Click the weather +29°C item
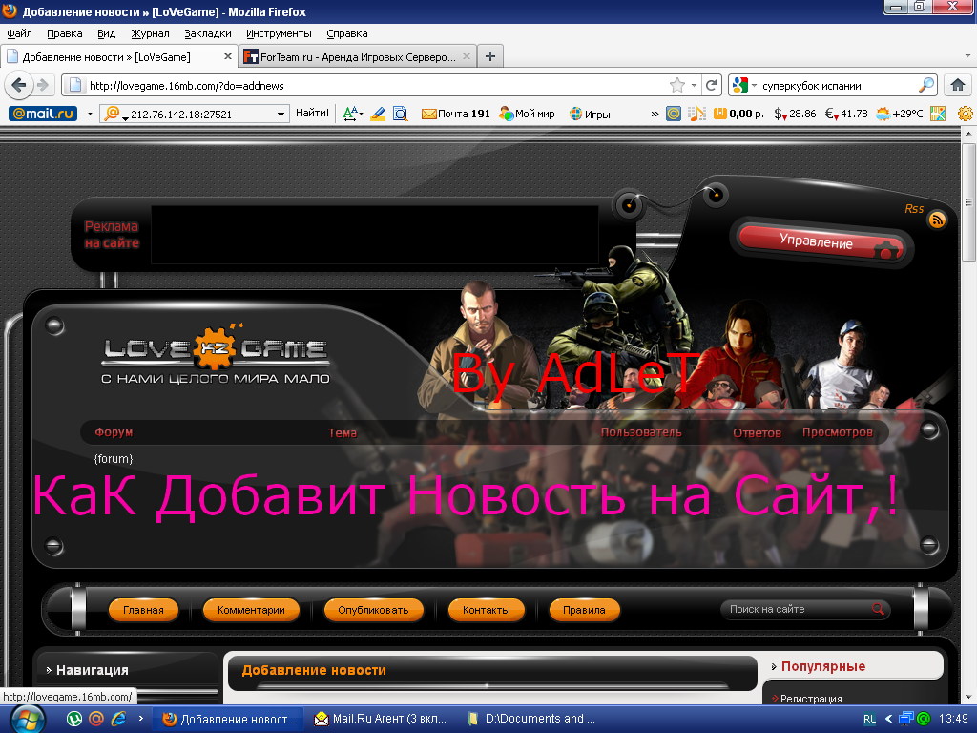 tap(899, 114)
